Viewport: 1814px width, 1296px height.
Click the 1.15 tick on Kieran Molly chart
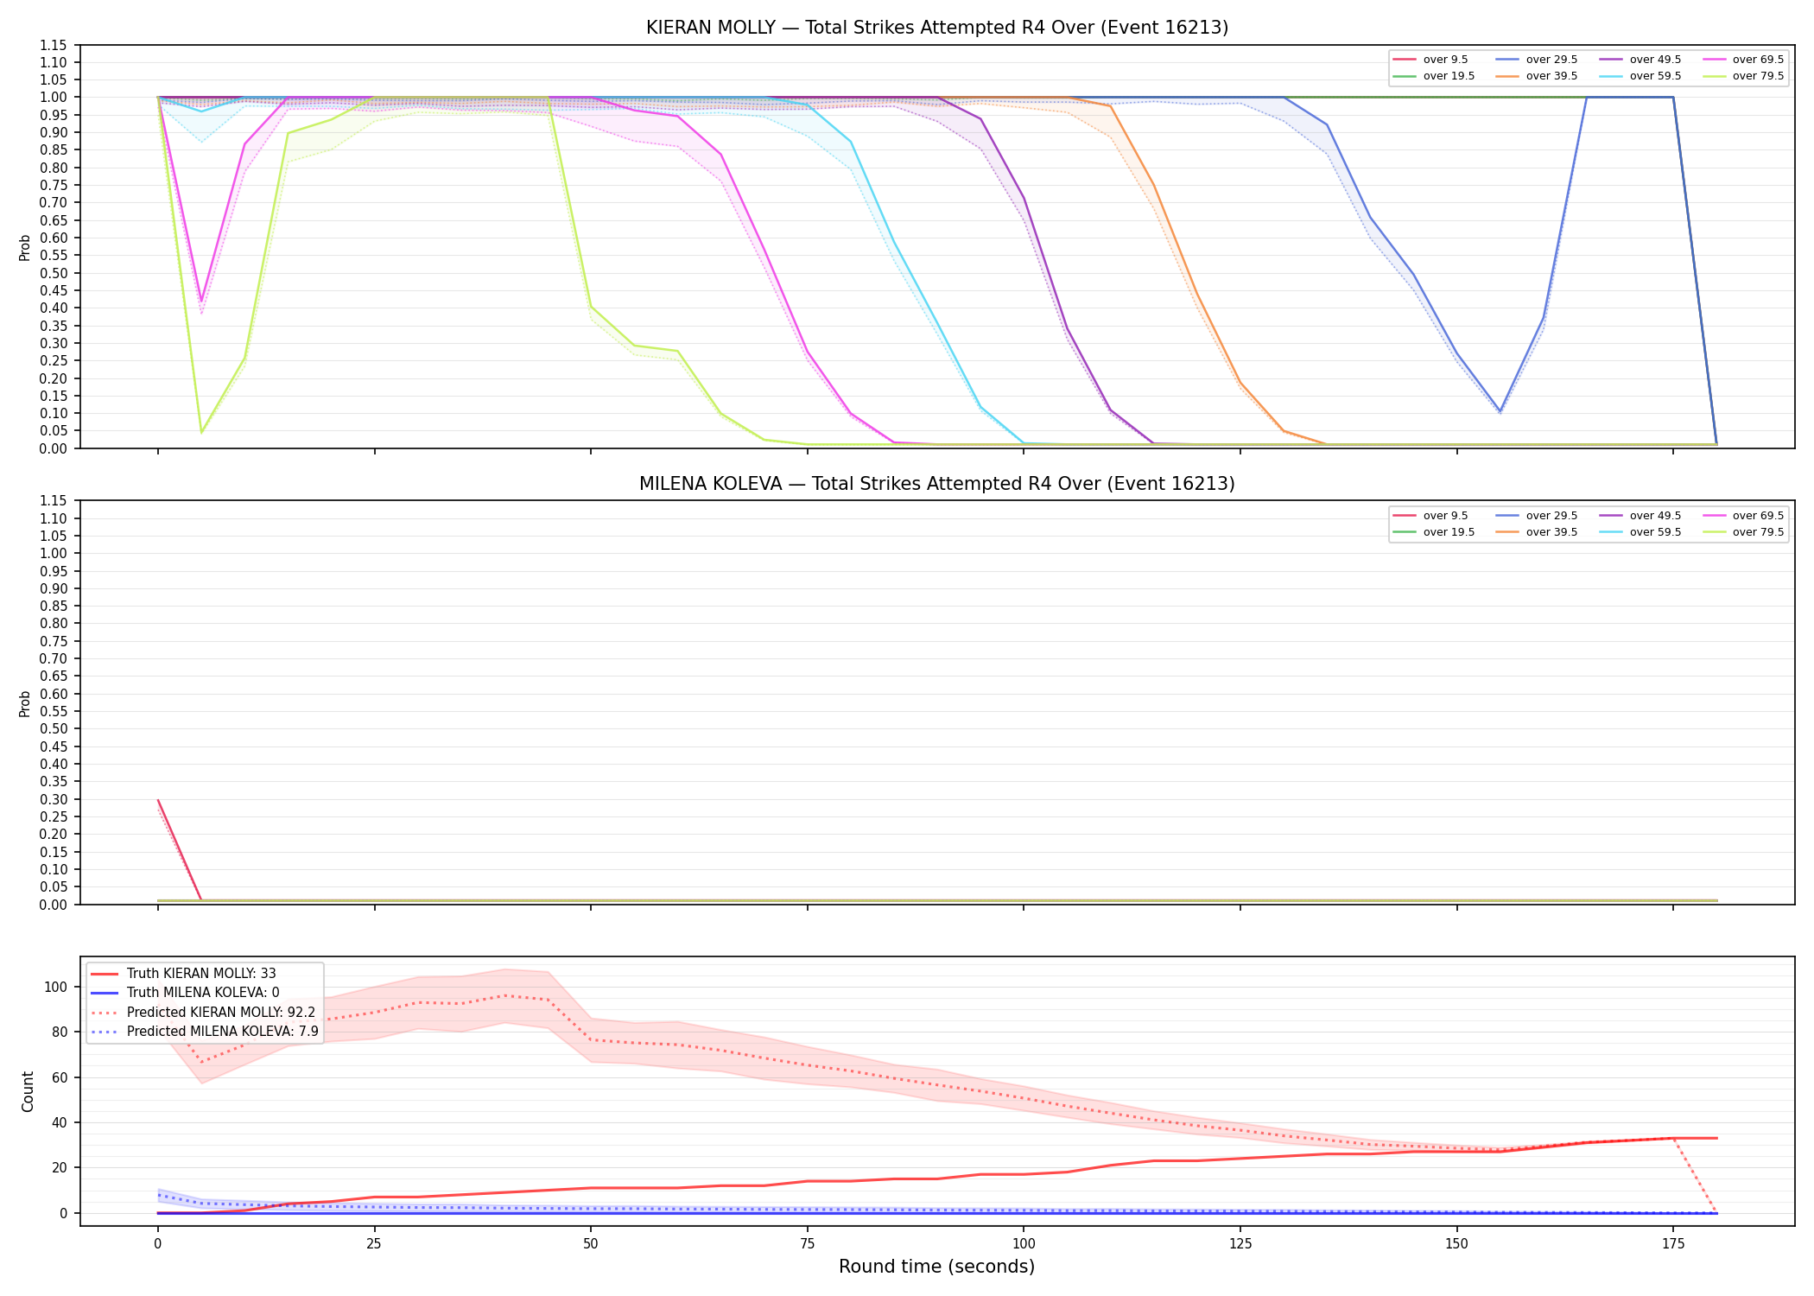(x=55, y=45)
